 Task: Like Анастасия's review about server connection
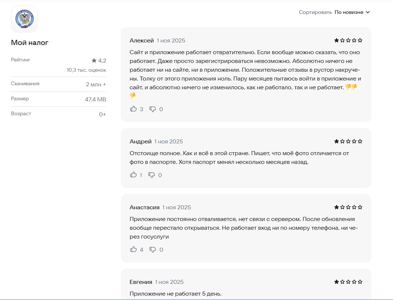click(x=133, y=250)
